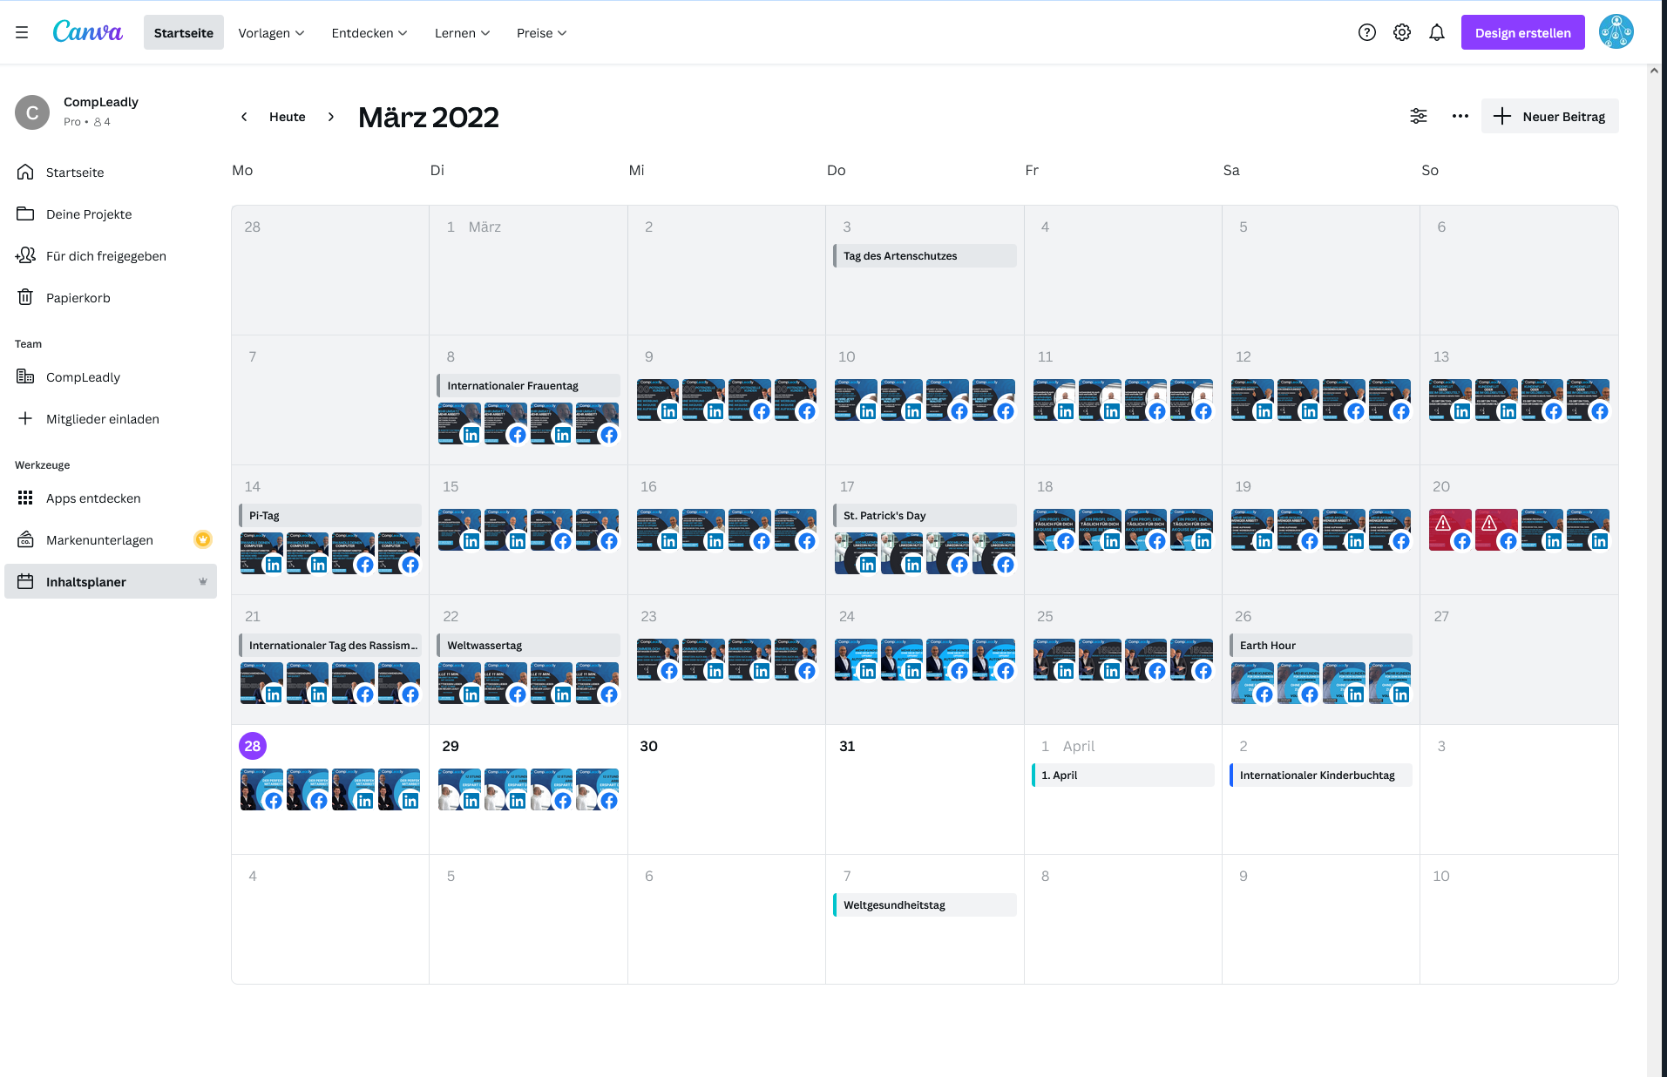This screenshot has width=1667, height=1077.
Task: Expand the Entdecken dropdown
Action: [x=369, y=33]
